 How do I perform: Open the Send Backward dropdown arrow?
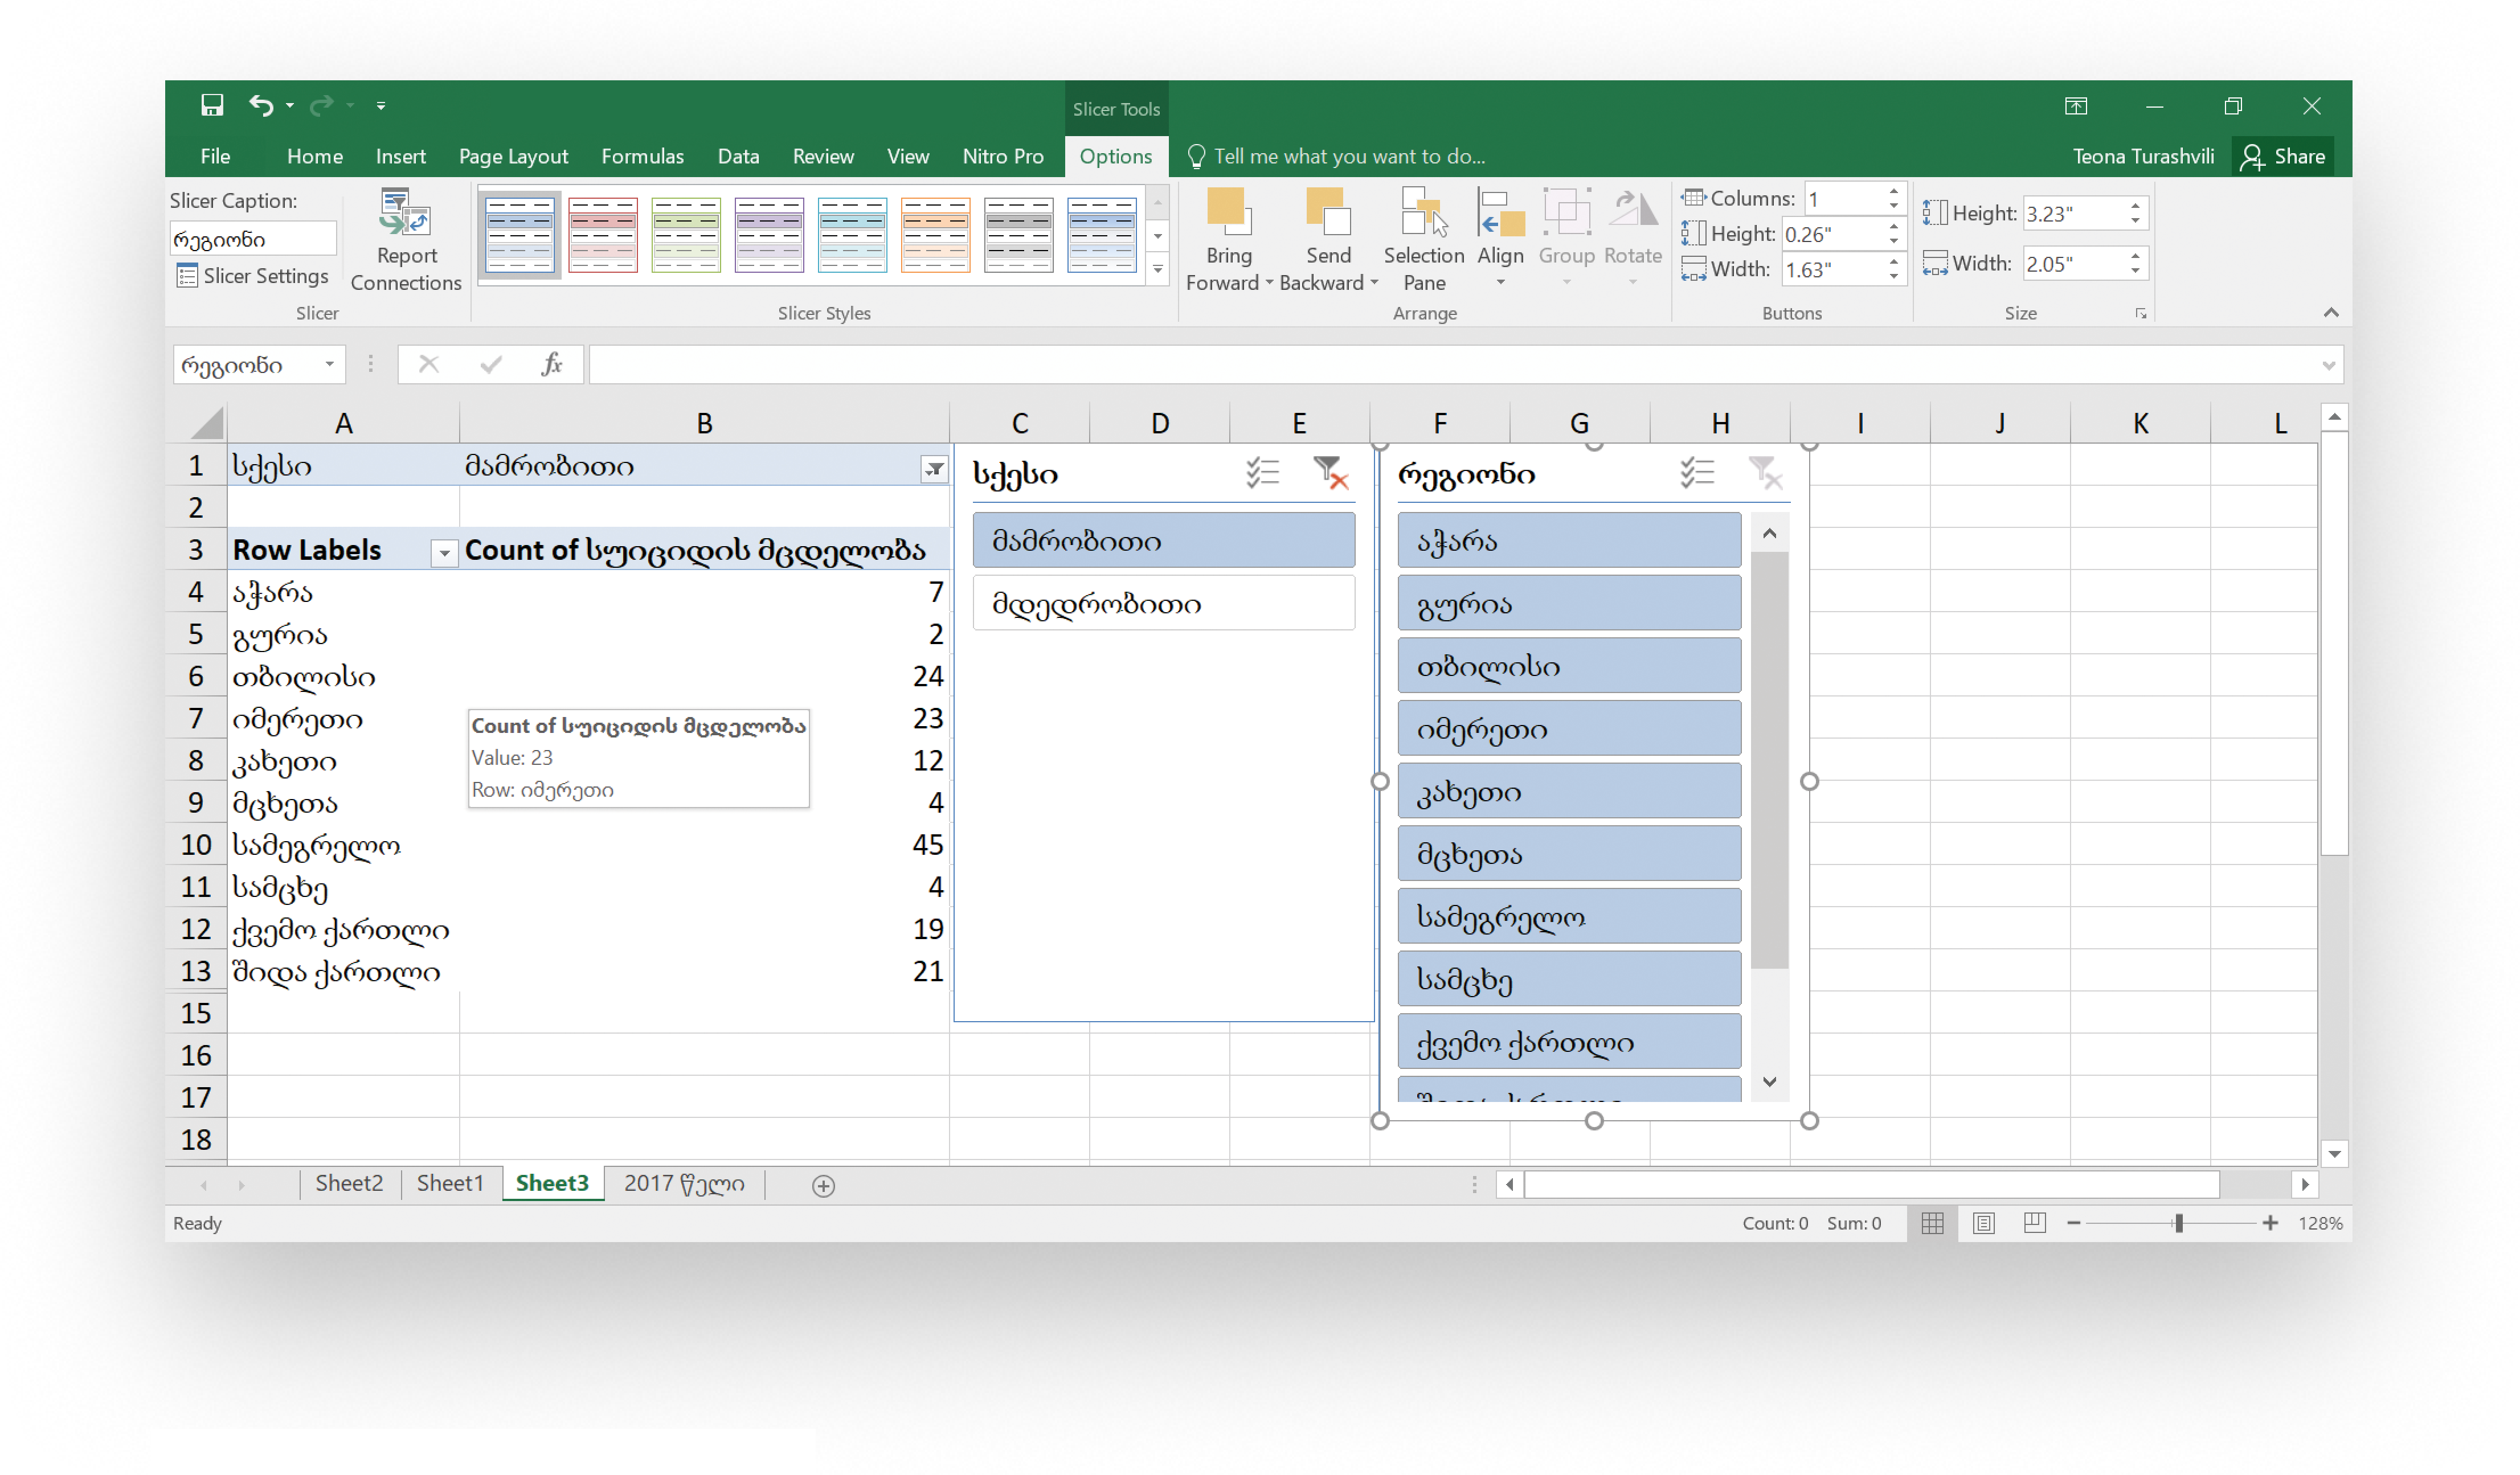click(x=1374, y=283)
